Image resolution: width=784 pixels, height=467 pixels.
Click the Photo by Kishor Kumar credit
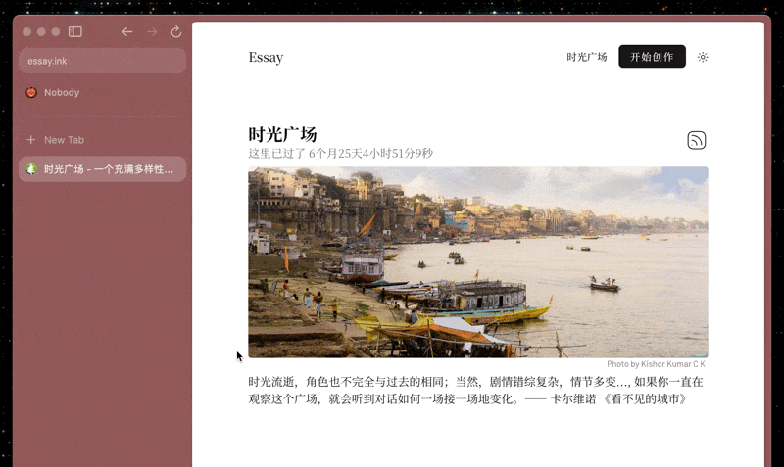tap(656, 364)
